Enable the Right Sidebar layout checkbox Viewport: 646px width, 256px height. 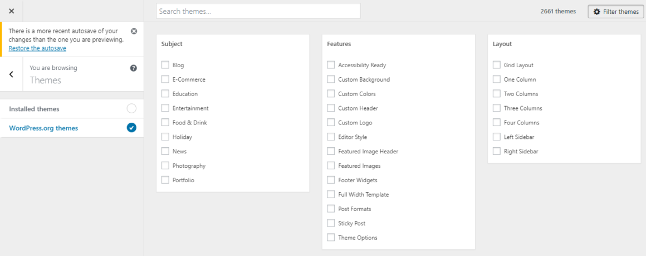click(496, 151)
